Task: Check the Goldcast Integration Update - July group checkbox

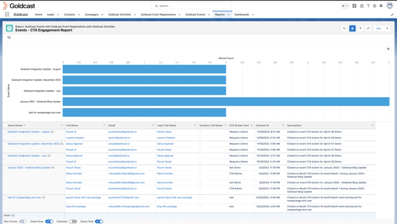Action: (x=5, y=156)
